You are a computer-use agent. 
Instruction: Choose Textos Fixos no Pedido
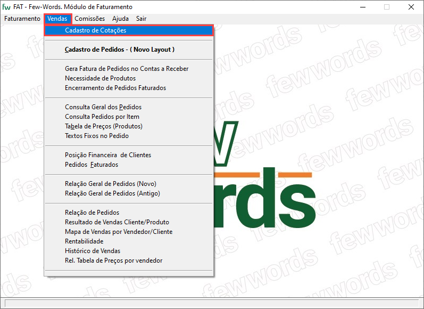point(129,136)
